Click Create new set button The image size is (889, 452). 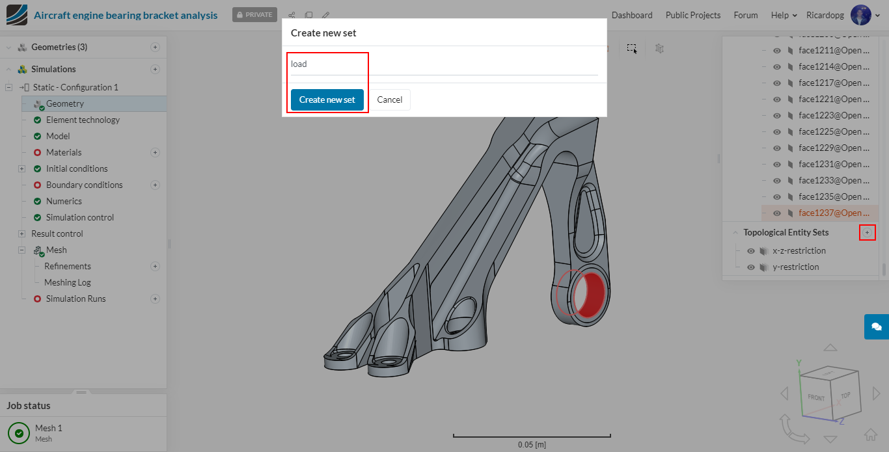327,100
